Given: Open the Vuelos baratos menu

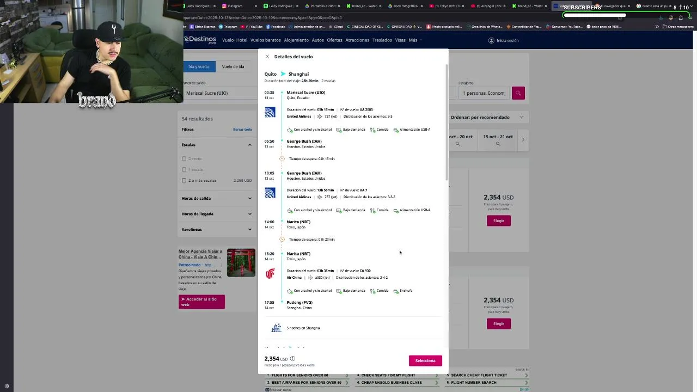Looking at the screenshot, I should tap(266, 40).
